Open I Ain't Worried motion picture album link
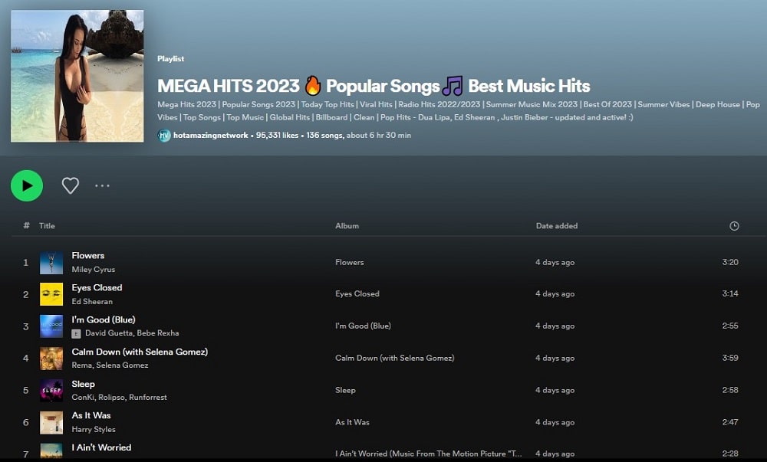The height and width of the screenshot is (462, 767). [429, 454]
